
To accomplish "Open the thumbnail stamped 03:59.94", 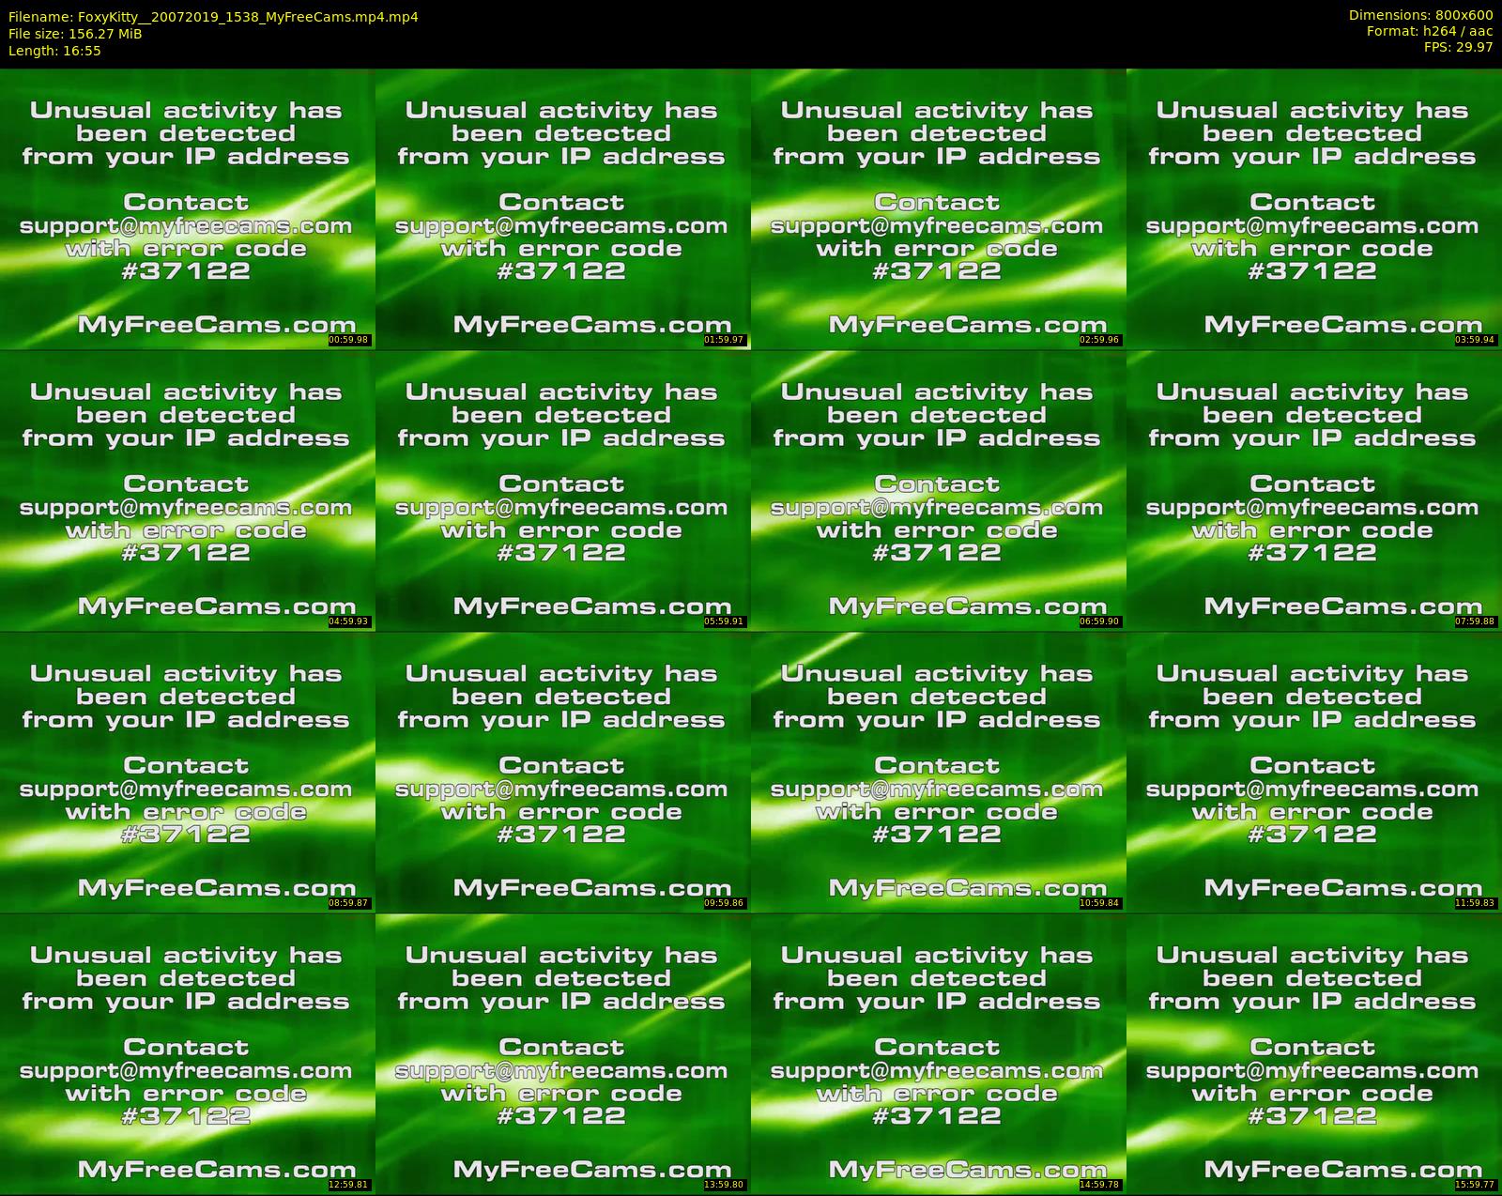I will click(1313, 208).
